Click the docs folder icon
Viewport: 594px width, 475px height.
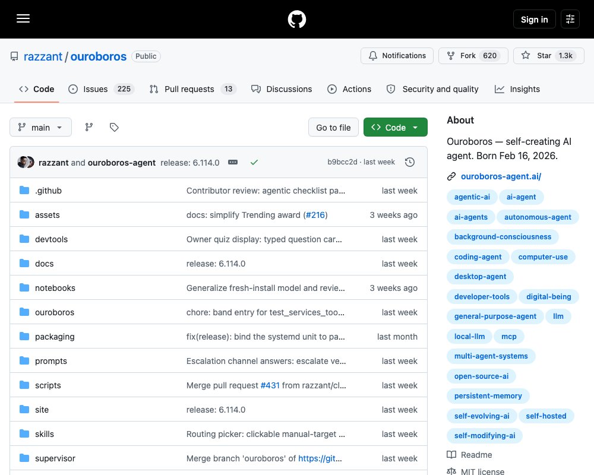24,263
